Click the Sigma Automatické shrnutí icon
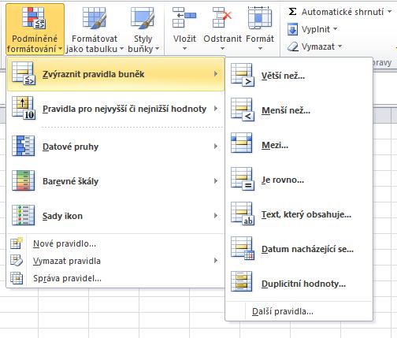This screenshot has width=397, height=338. point(292,12)
